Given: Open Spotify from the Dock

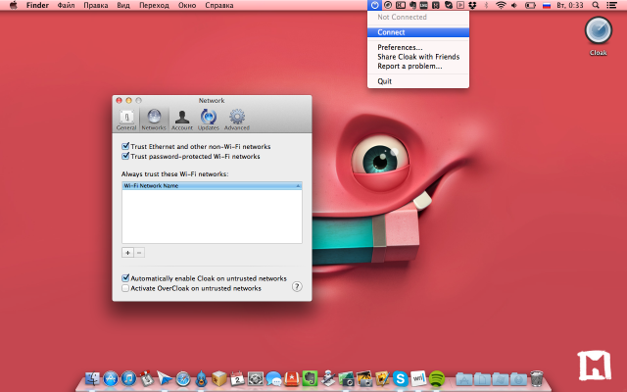Looking at the screenshot, I should click(x=437, y=377).
